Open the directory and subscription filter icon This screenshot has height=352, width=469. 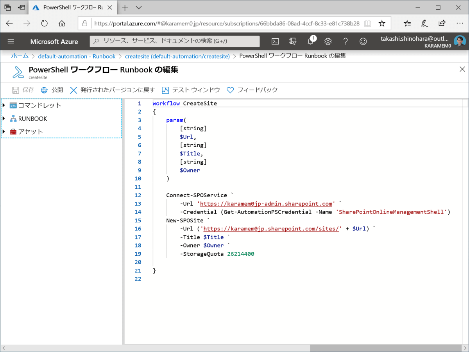(x=293, y=41)
